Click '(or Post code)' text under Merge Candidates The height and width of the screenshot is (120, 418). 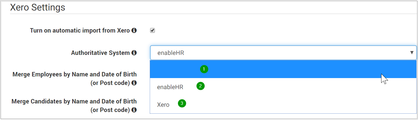110,110
